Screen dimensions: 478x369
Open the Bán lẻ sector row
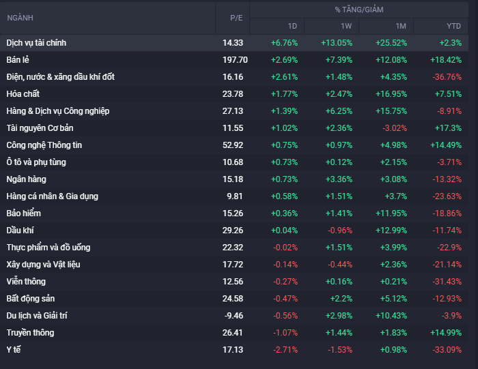point(18,60)
